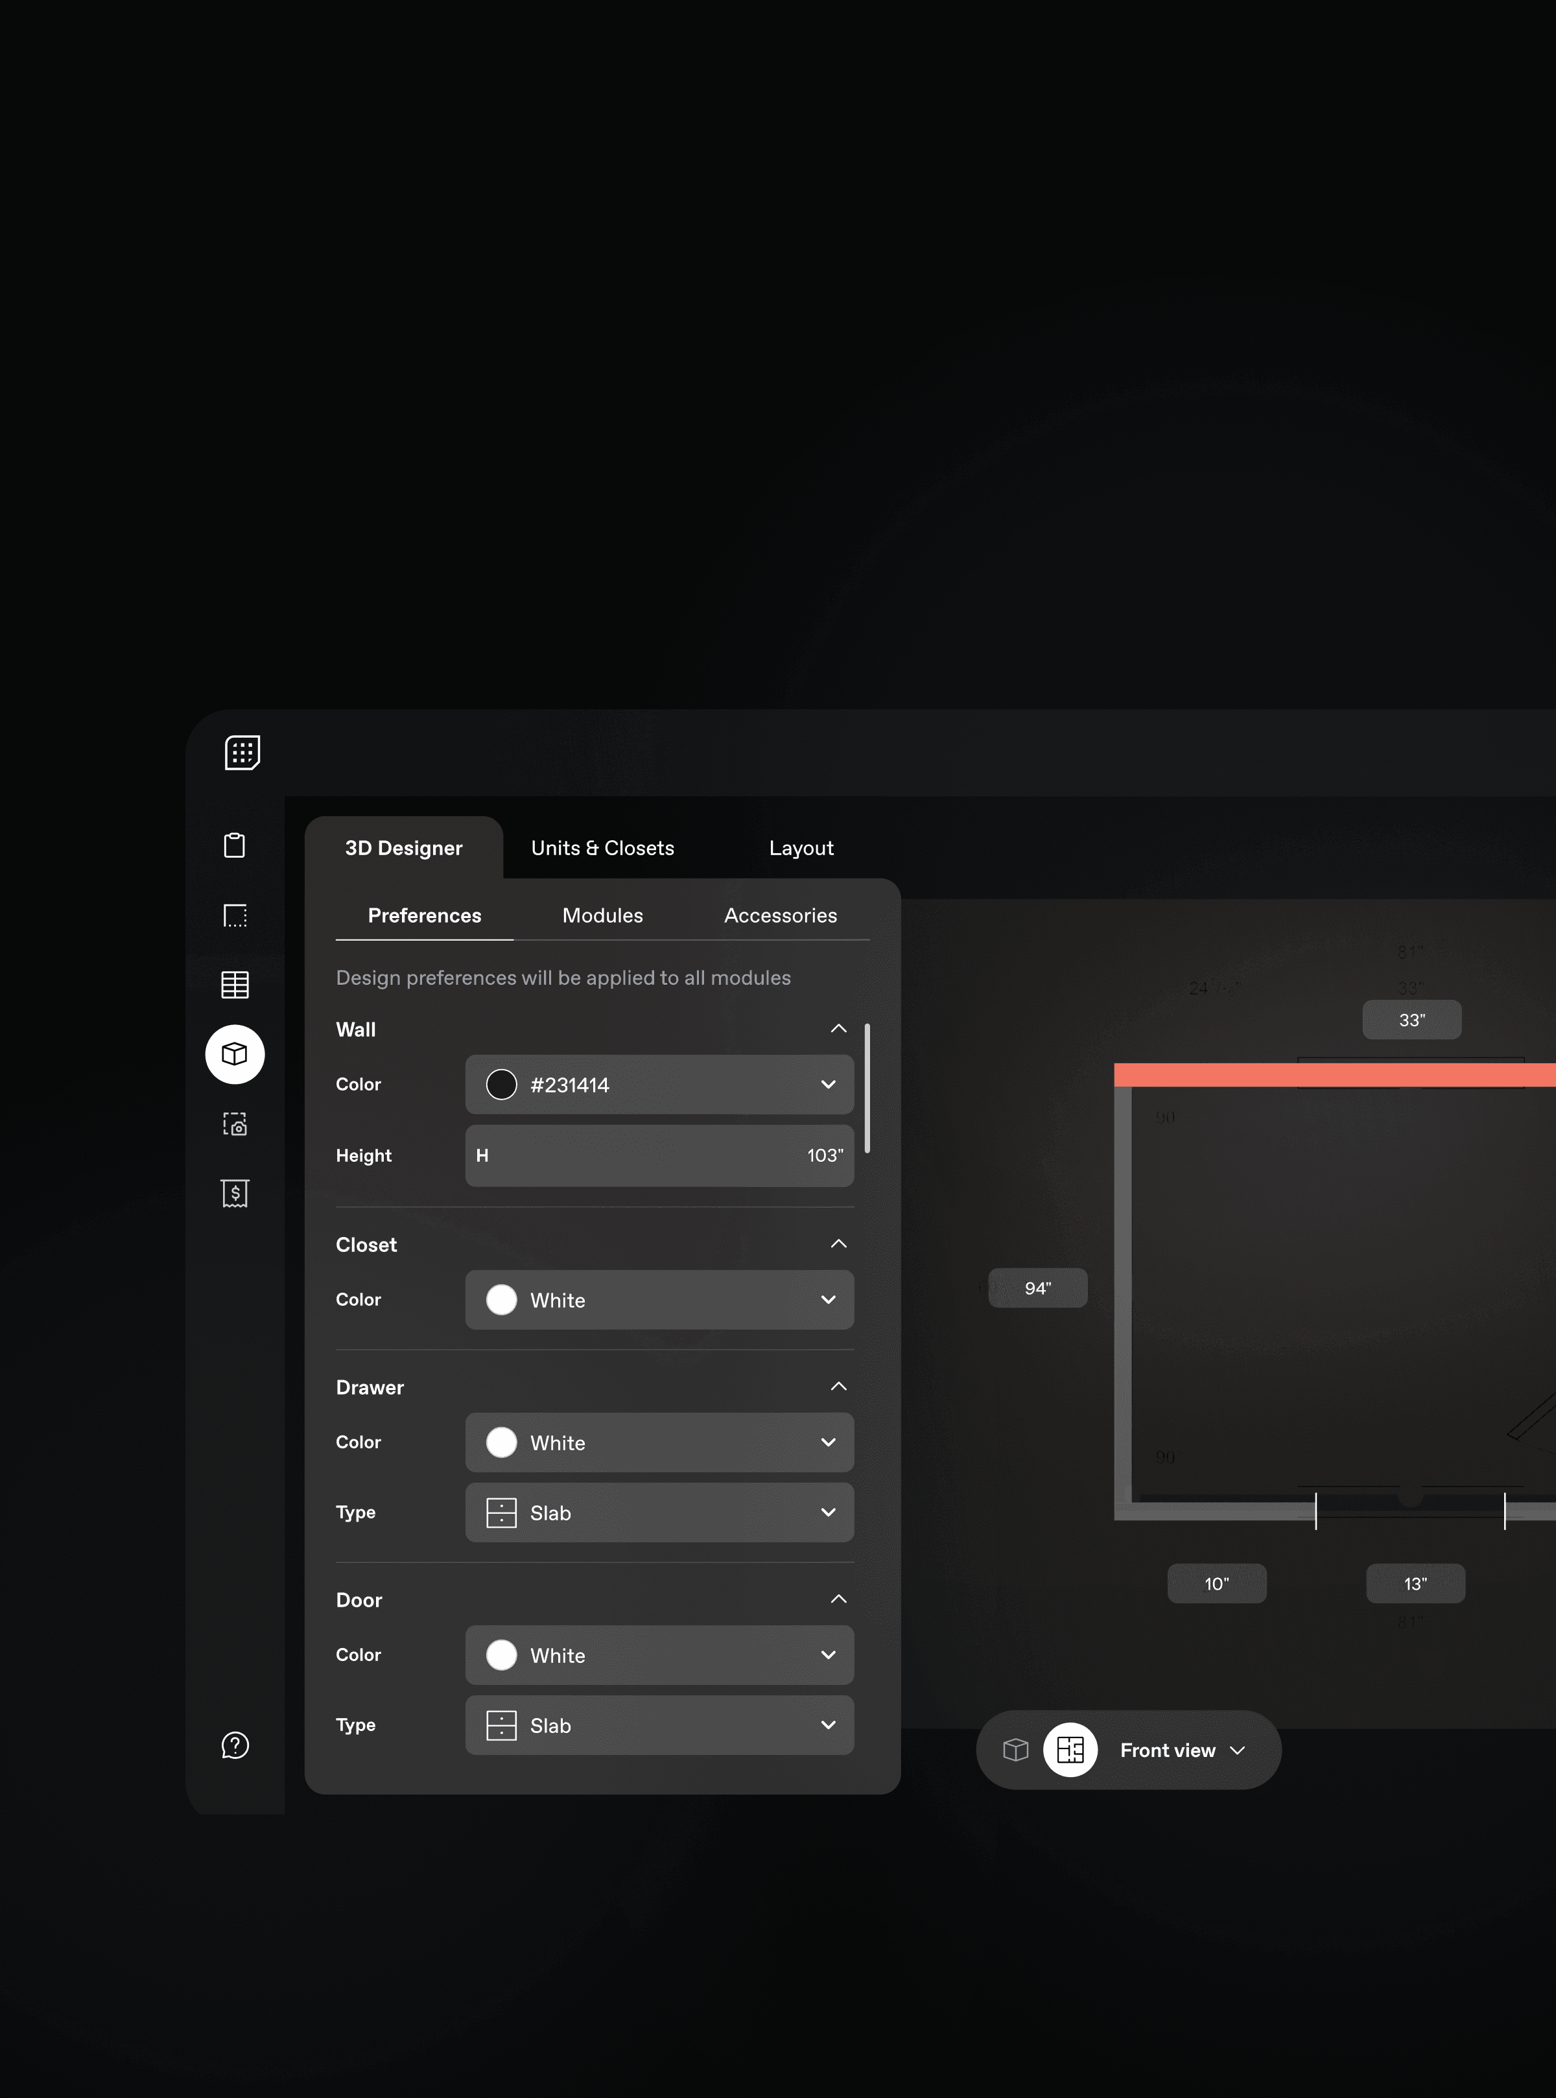This screenshot has width=1556, height=2098.
Task: Open the Front view dropdown
Action: (1182, 1750)
